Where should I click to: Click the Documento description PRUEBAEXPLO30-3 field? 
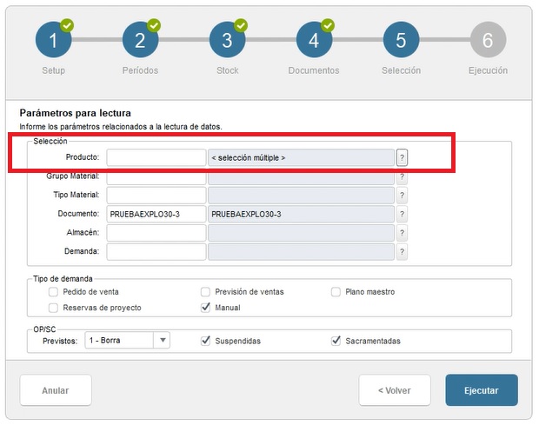[301, 214]
